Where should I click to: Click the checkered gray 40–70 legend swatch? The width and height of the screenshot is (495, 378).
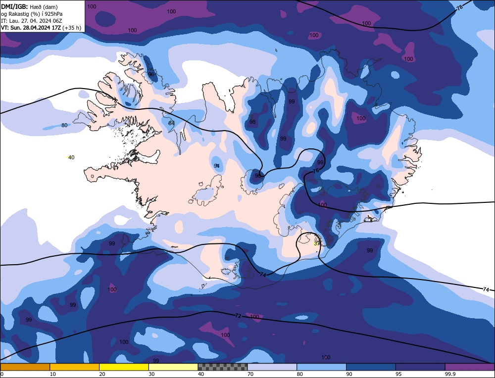click(223, 367)
